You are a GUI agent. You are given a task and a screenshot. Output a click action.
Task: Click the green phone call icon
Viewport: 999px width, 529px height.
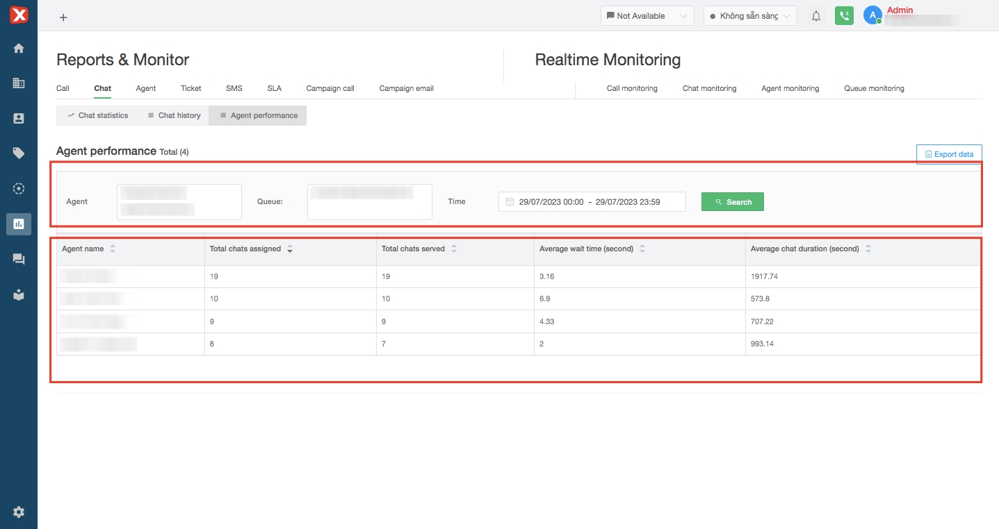coord(844,16)
